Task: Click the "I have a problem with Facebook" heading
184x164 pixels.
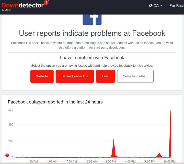Action: tap(92, 57)
